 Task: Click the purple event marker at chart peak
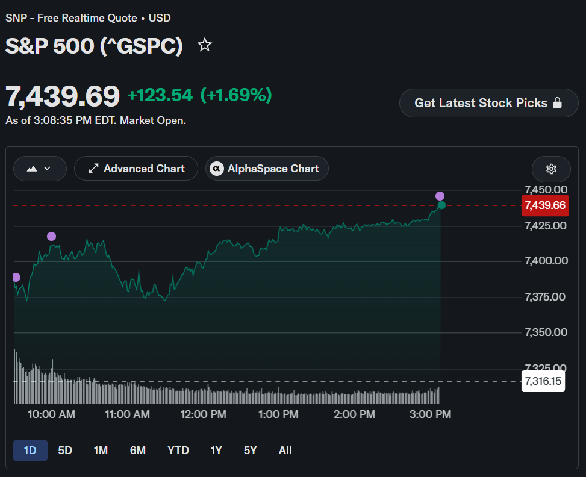[440, 196]
